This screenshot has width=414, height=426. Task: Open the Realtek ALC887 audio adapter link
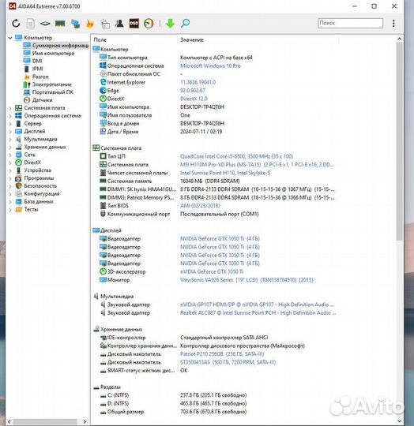tap(258, 312)
